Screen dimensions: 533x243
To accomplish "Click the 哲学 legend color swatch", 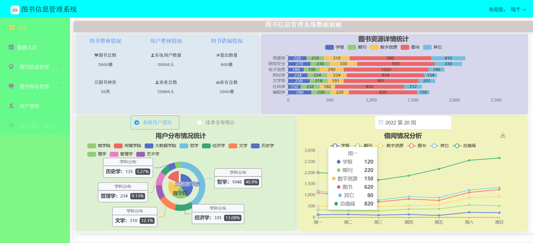I will point(184,146).
